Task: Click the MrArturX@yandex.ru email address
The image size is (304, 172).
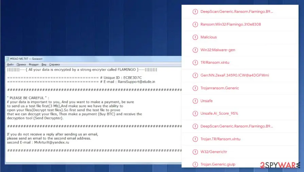Action: pyautogui.click(x=52, y=142)
